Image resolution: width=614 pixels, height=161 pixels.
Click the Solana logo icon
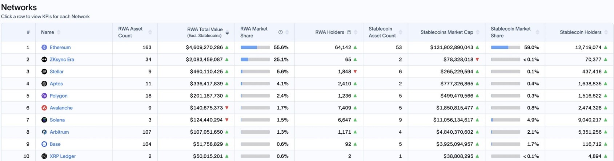44,120
